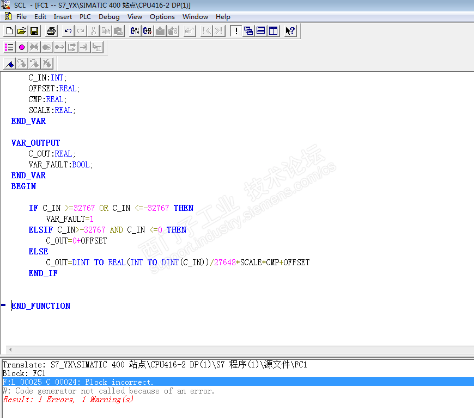Copy the selected text
This screenshot has height=418, width=474.
[x=106, y=31]
